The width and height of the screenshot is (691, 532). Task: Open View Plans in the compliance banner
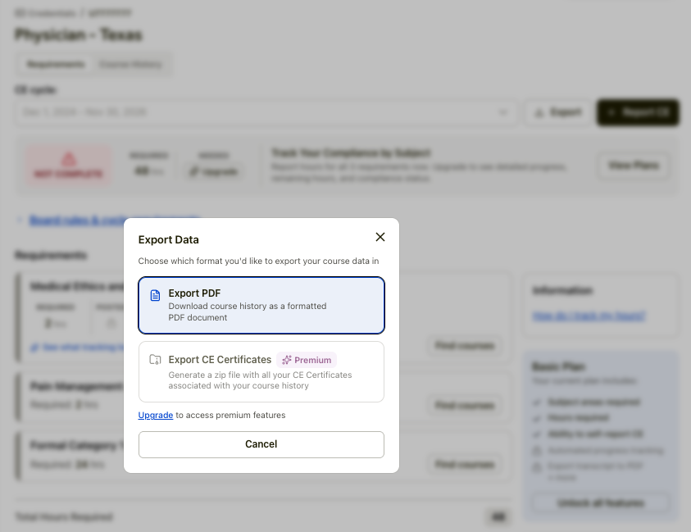click(633, 166)
